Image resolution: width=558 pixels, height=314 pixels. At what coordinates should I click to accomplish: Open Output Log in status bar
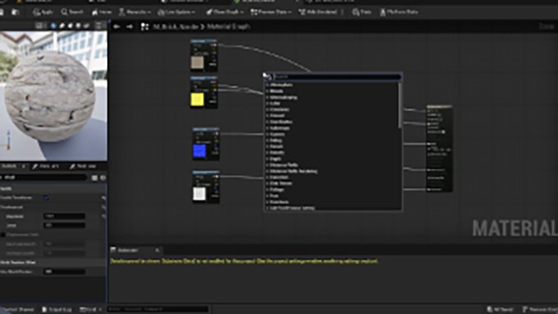tap(57, 309)
